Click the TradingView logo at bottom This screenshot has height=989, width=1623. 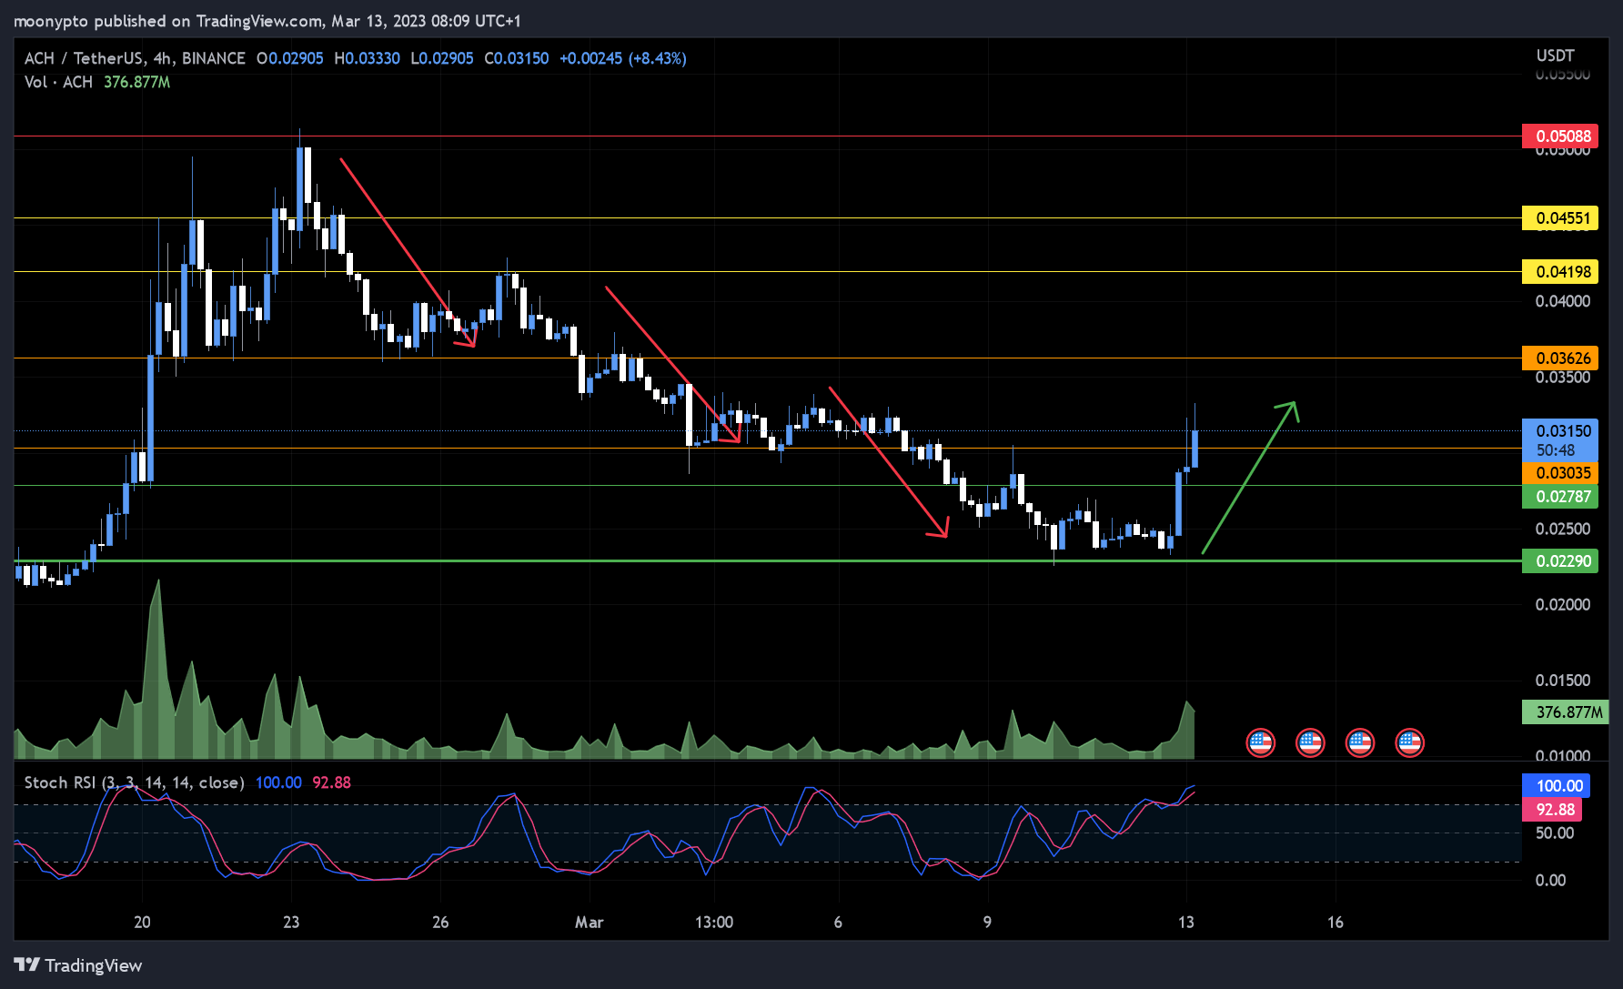[78, 965]
